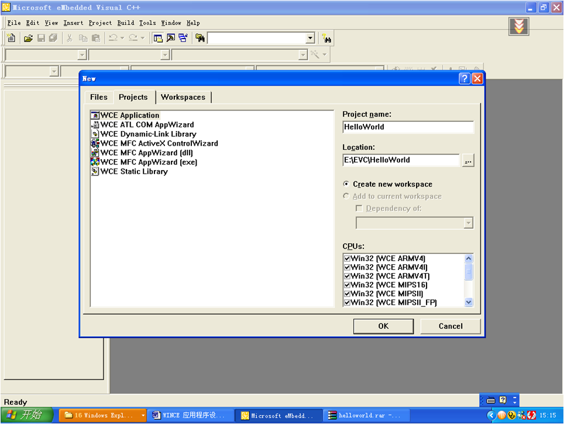Click the Open file folder icon

[x=27, y=38]
